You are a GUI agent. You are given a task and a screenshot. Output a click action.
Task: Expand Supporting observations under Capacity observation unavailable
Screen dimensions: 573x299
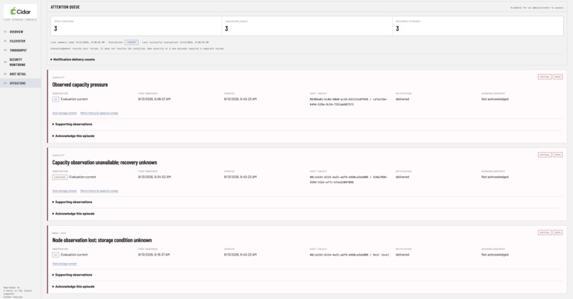tap(73, 202)
